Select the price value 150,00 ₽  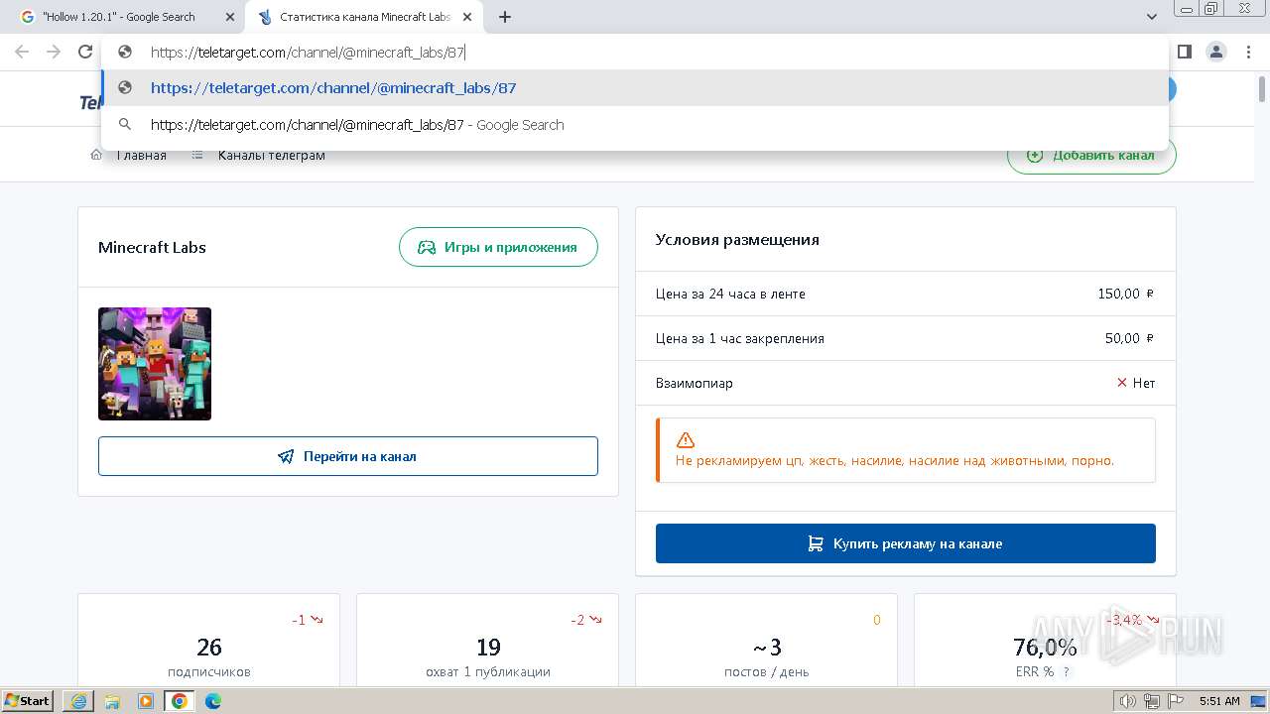point(1126,294)
